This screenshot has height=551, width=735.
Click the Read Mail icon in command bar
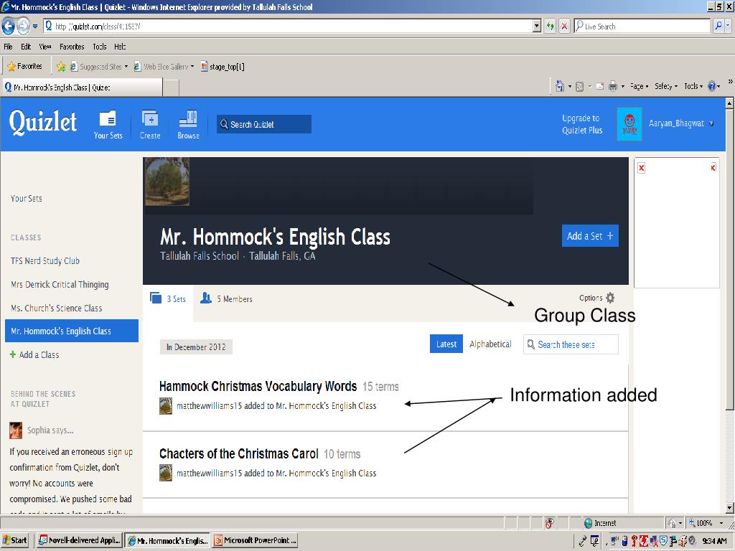click(x=599, y=86)
